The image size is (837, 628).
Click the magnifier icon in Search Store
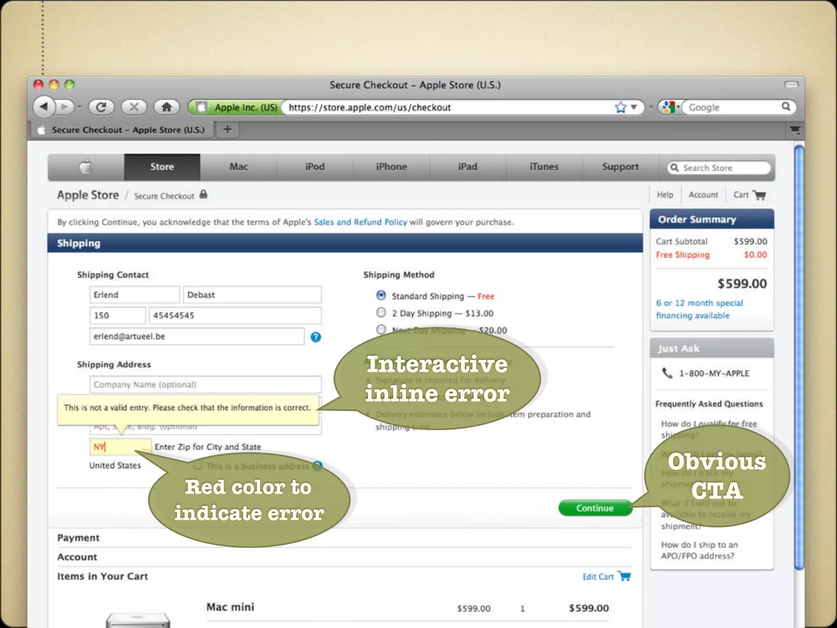pos(675,168)
